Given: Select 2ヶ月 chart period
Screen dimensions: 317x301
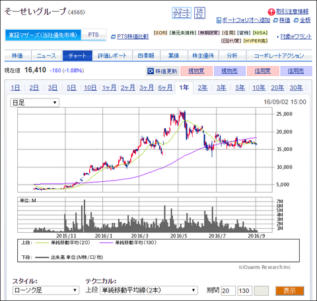Looking at the screenshot, I should coord(127,88).
